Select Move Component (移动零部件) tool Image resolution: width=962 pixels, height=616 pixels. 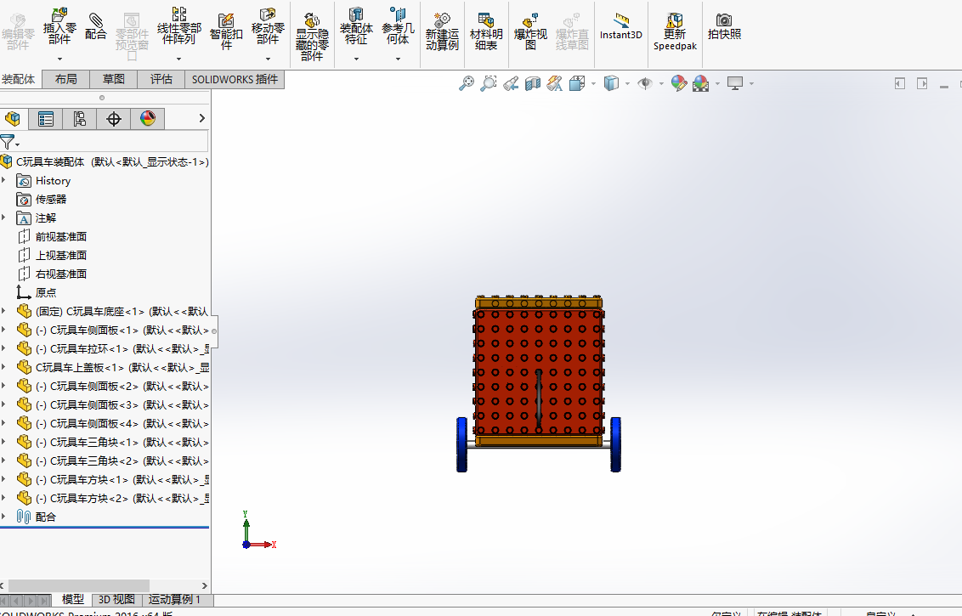(268, 25)
